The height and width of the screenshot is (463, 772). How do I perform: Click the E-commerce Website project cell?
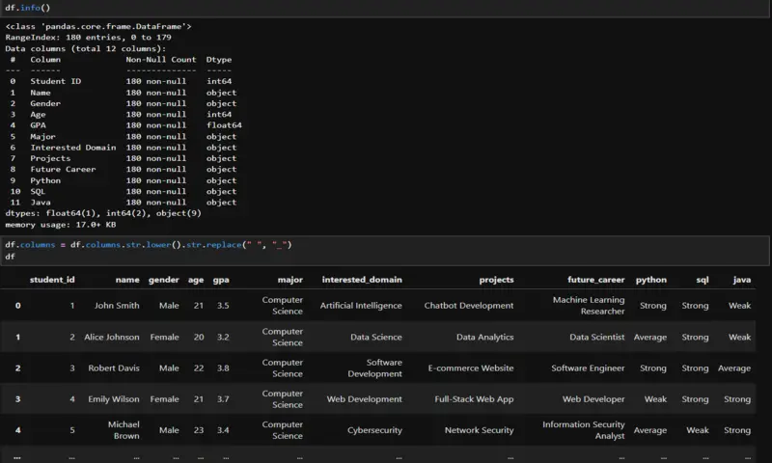pyautogui.click(x=471, y=368)
